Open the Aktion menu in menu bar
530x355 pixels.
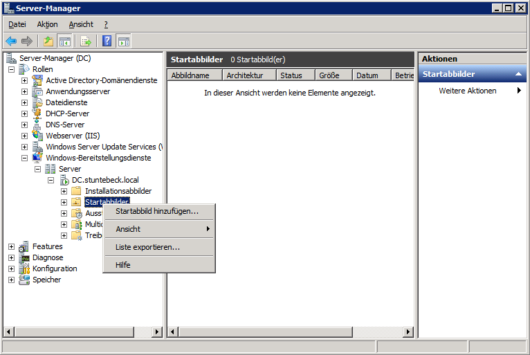pos(47,24)
